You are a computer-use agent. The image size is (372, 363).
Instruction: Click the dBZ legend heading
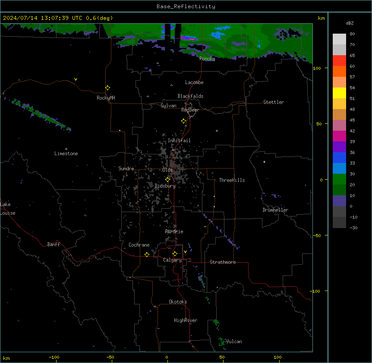click(350, 23)
